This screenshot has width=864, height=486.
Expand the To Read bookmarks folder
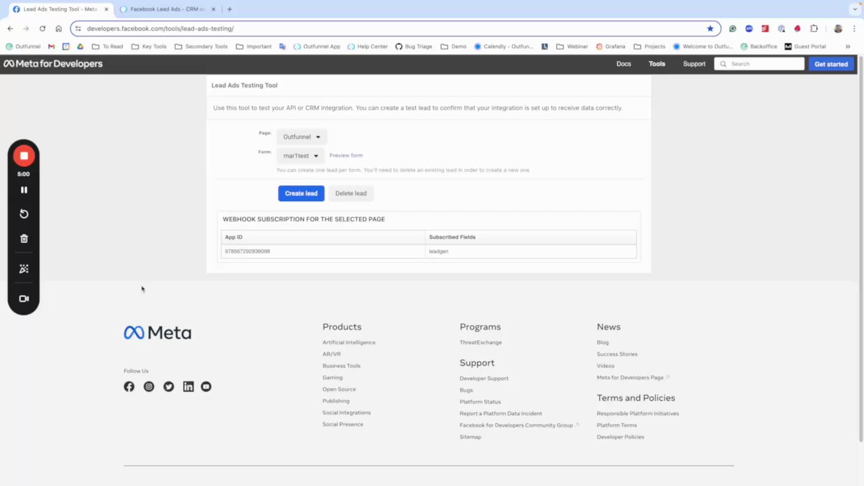coord(107,47)
